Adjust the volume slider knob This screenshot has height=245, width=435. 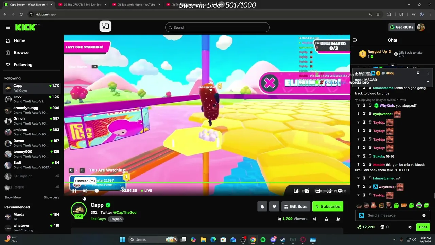pyautogui.click(x=97, y=191)
